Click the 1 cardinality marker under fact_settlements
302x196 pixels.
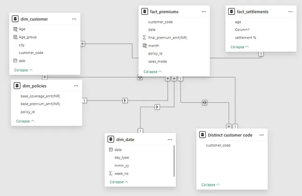(x=261, y=54)
